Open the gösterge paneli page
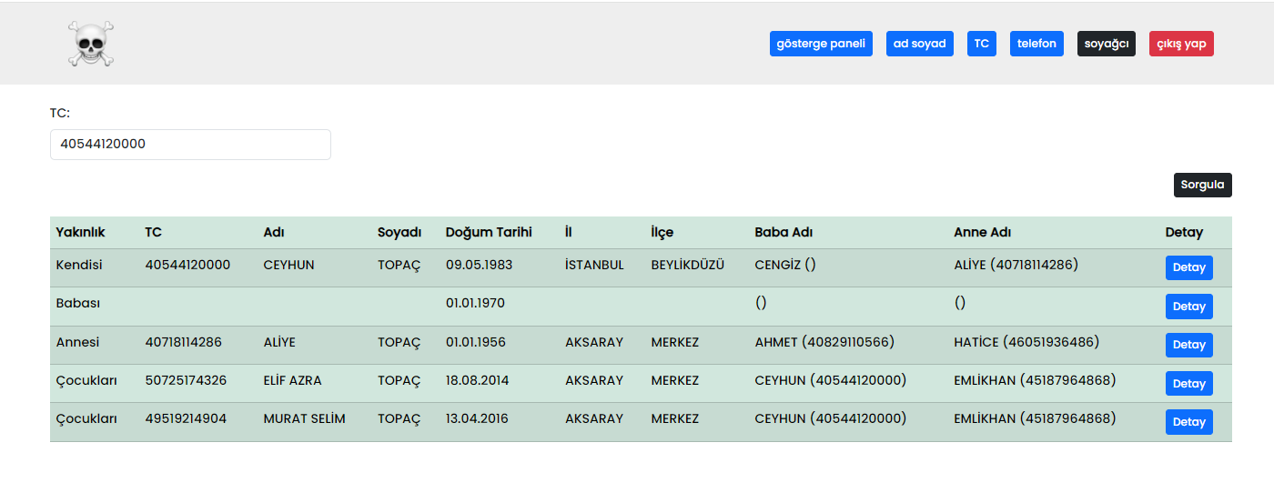 821,44
